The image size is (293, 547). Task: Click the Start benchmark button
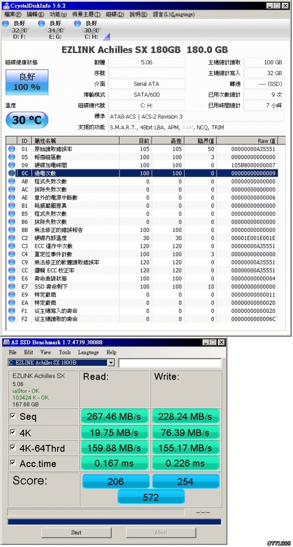[76, 533]
